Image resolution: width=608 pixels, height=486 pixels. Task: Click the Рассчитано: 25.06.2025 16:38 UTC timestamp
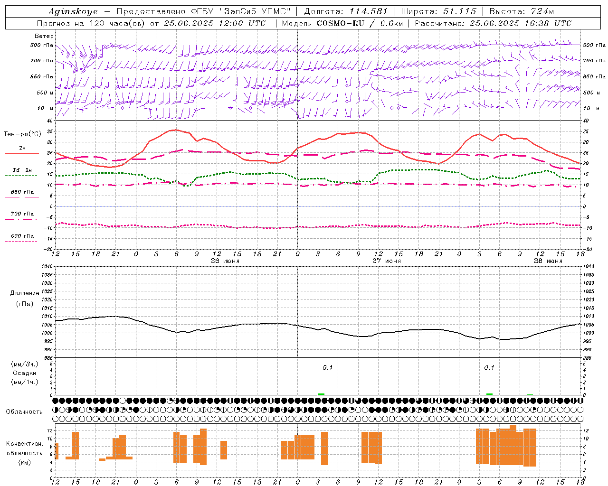tap(493, 23)
